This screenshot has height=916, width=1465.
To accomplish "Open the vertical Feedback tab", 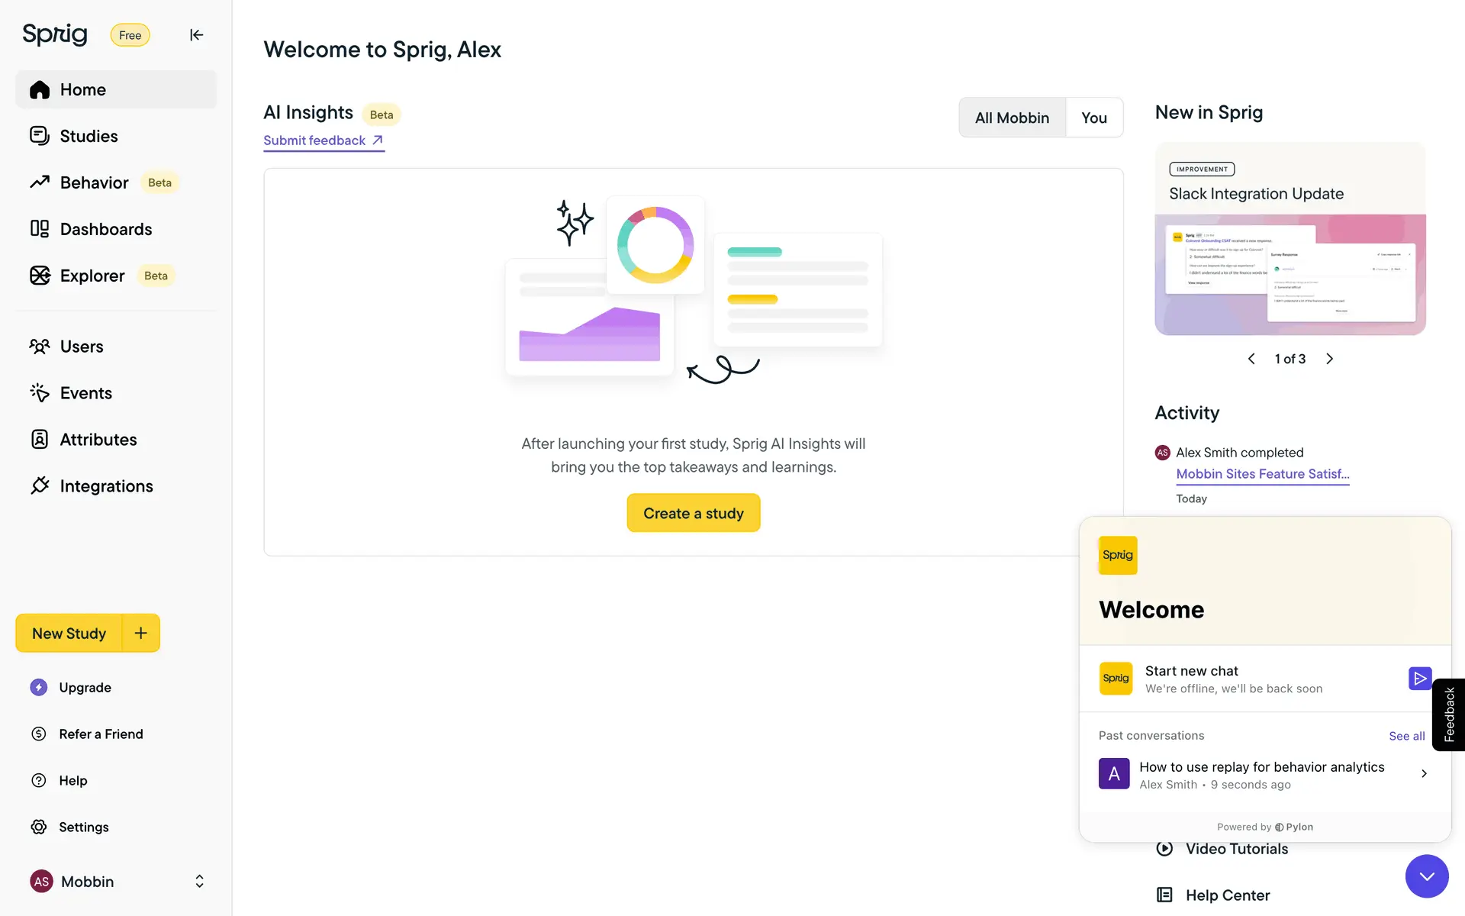I will [1449, 714].
